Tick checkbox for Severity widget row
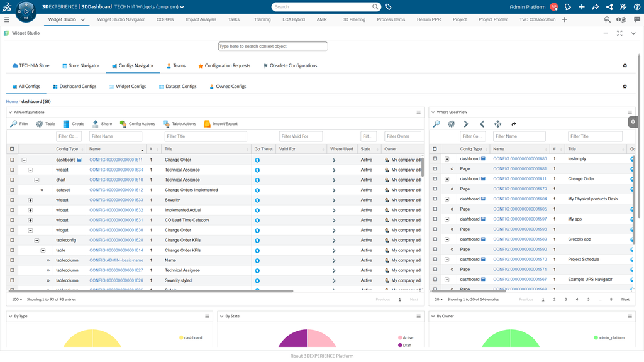The height and width of the screenshot is (362, 644). click(x=12, y=200)
